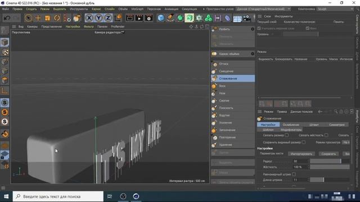Enable Сохранить видимый размер checkbox
Image resolution: width=360 pixels, height=202 pixels.
(304, 142)
